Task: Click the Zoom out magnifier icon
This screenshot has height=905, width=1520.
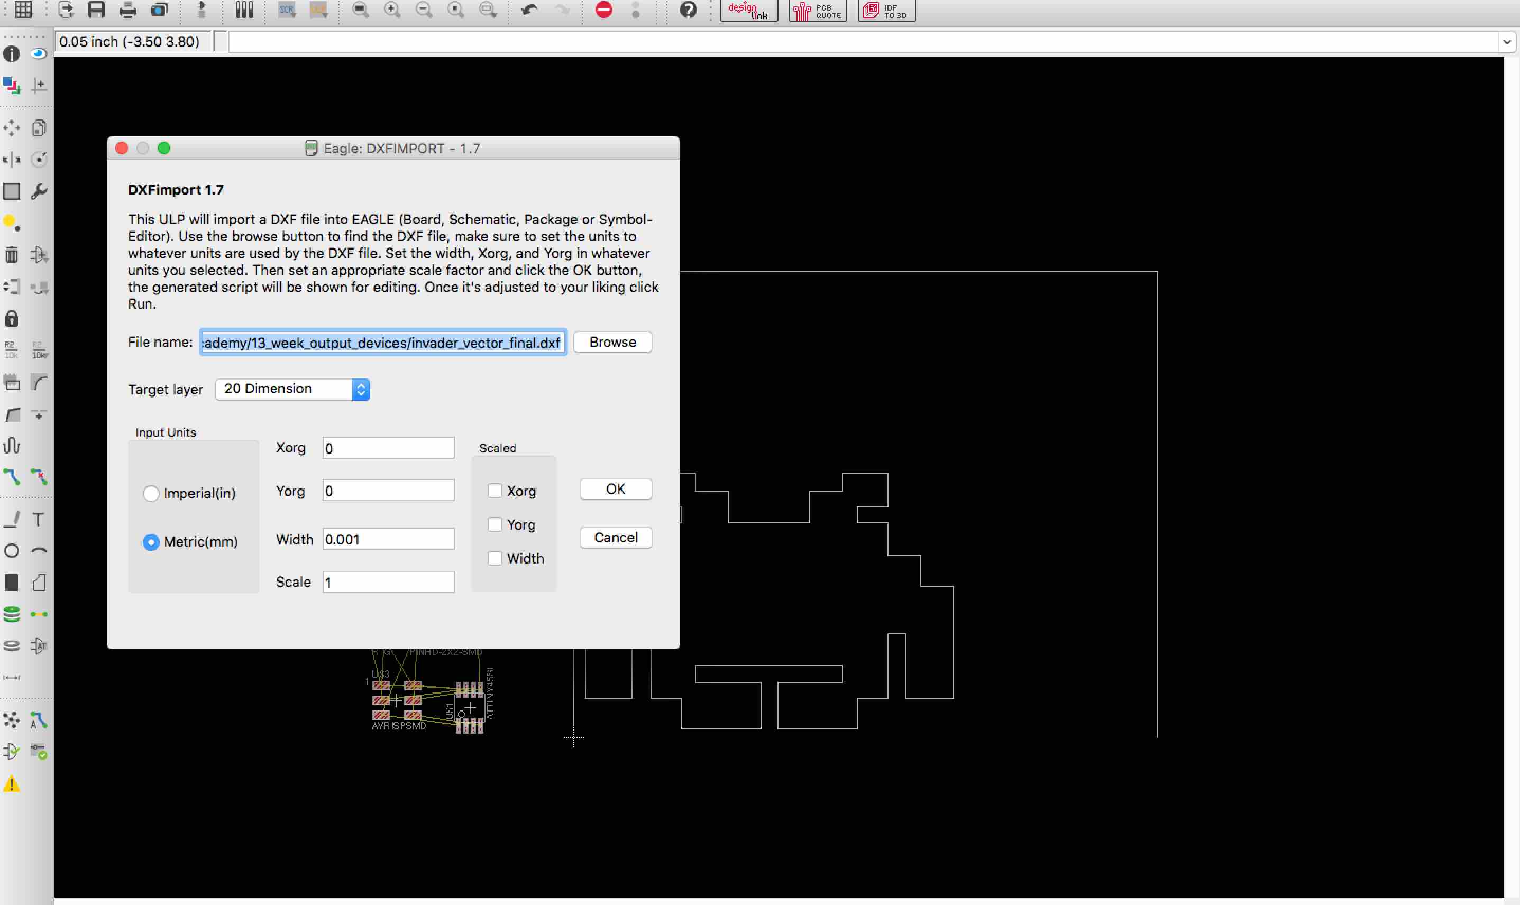Action: click(424, 10)
